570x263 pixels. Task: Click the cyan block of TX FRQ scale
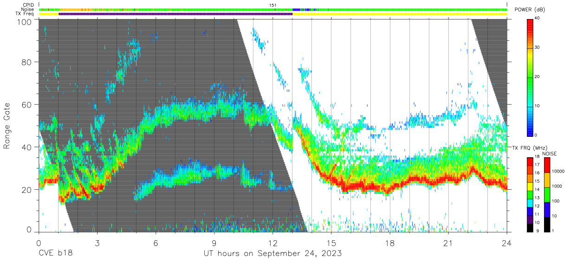pos(530,203)
